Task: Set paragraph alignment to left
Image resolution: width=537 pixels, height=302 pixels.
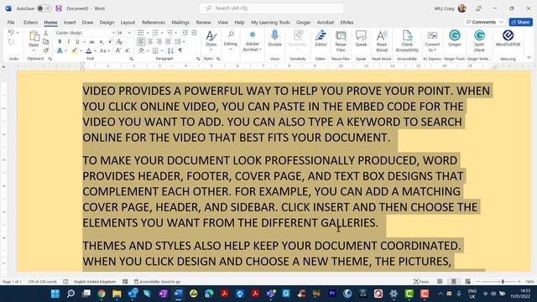Action: click(x=141, y=42)
